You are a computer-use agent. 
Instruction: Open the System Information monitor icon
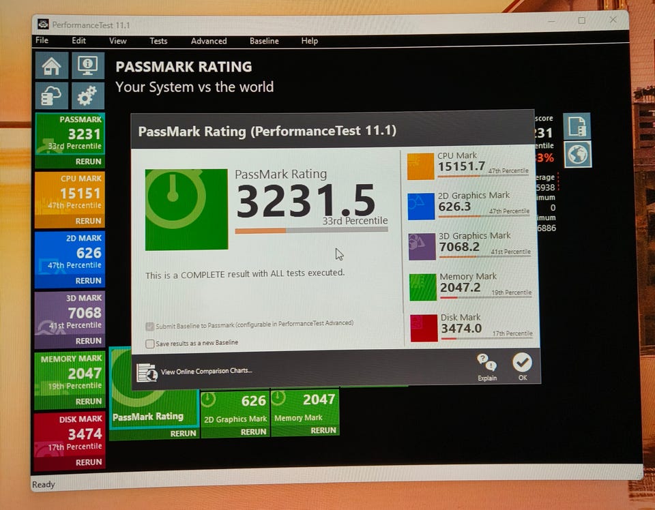point(88,65)
